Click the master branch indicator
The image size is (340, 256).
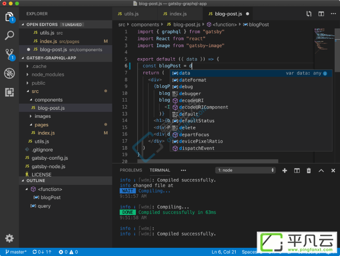pyautogui.click(x=16, y=252)
